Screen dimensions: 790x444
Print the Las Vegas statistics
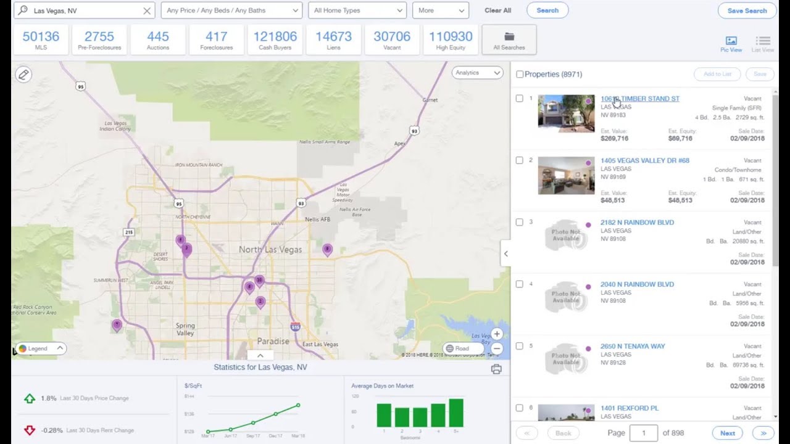point(496,369)
